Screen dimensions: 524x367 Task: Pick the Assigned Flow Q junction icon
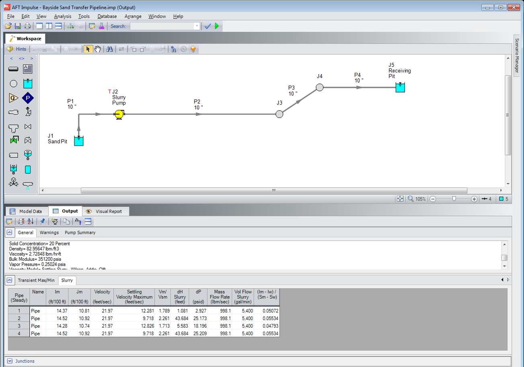pyautogui.click(x=13, y=98)
